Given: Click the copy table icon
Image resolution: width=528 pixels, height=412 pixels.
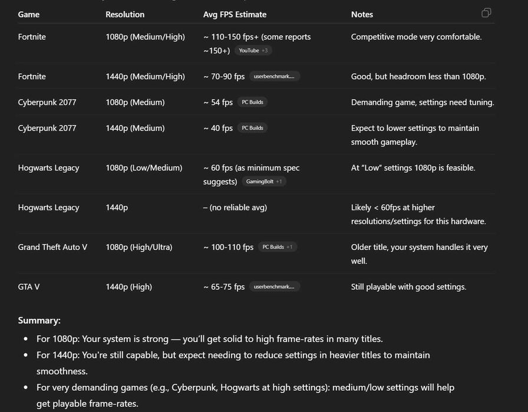Looking at the screenshot, I should tap(486, 13).
